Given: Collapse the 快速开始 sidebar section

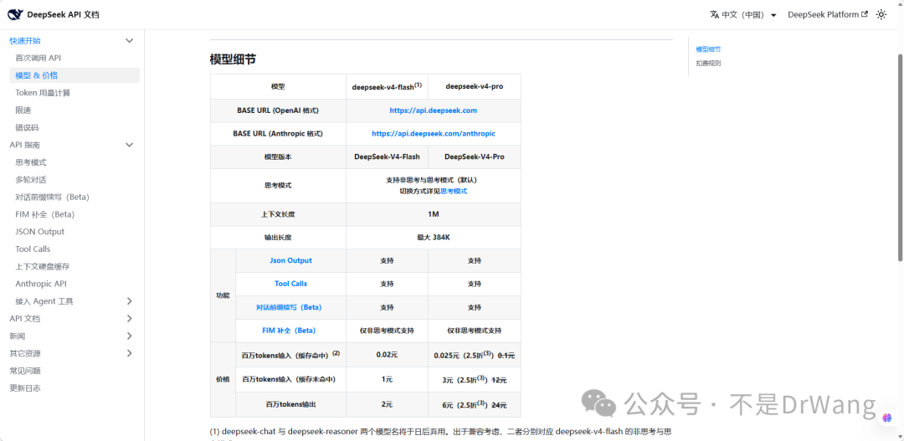Looking at the screenshot, I should click(x=129, y=40).
